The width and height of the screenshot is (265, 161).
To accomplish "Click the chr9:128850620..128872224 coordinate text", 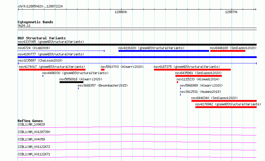I will 40,7.
